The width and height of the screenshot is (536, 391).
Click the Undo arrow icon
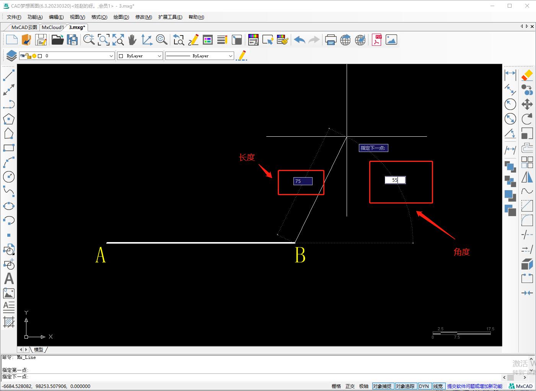click(299, 39)
